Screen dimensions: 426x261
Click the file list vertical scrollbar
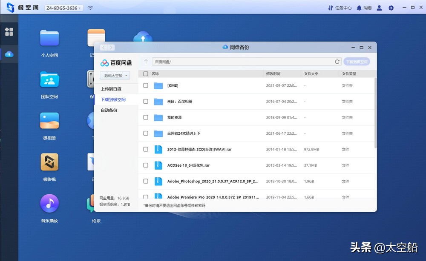[375, 113]
